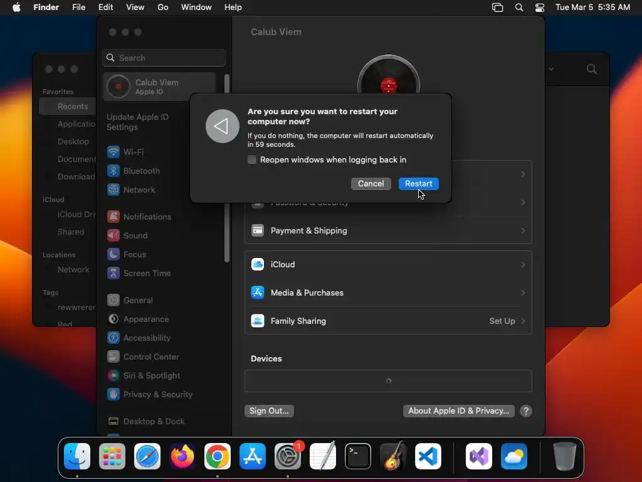Click the System Settings search field

(164, 58)
